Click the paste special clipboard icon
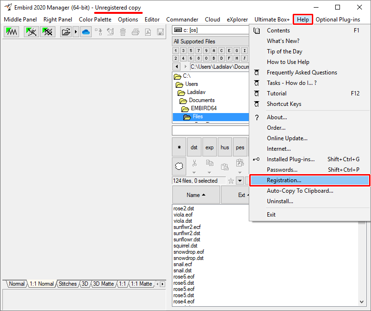Screen dimensions: 371x311 [x=240, y=163]
